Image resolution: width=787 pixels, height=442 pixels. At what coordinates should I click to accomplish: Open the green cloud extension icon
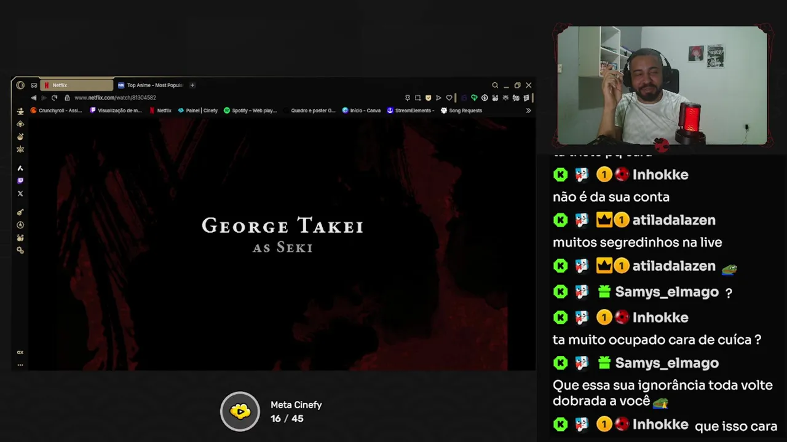(474, 98)
